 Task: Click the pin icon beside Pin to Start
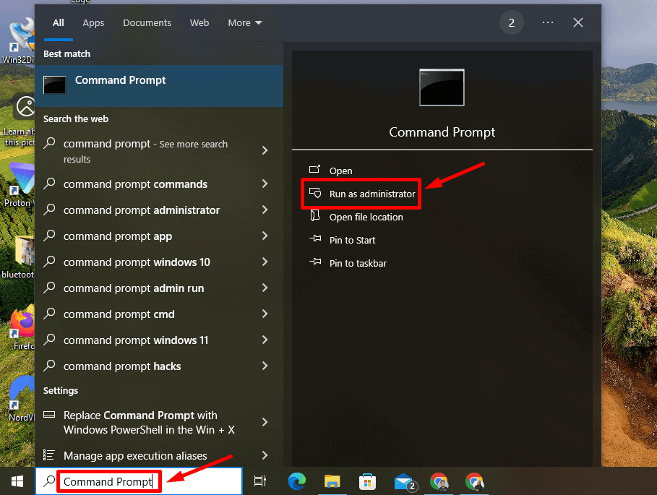tap(315, 238)
